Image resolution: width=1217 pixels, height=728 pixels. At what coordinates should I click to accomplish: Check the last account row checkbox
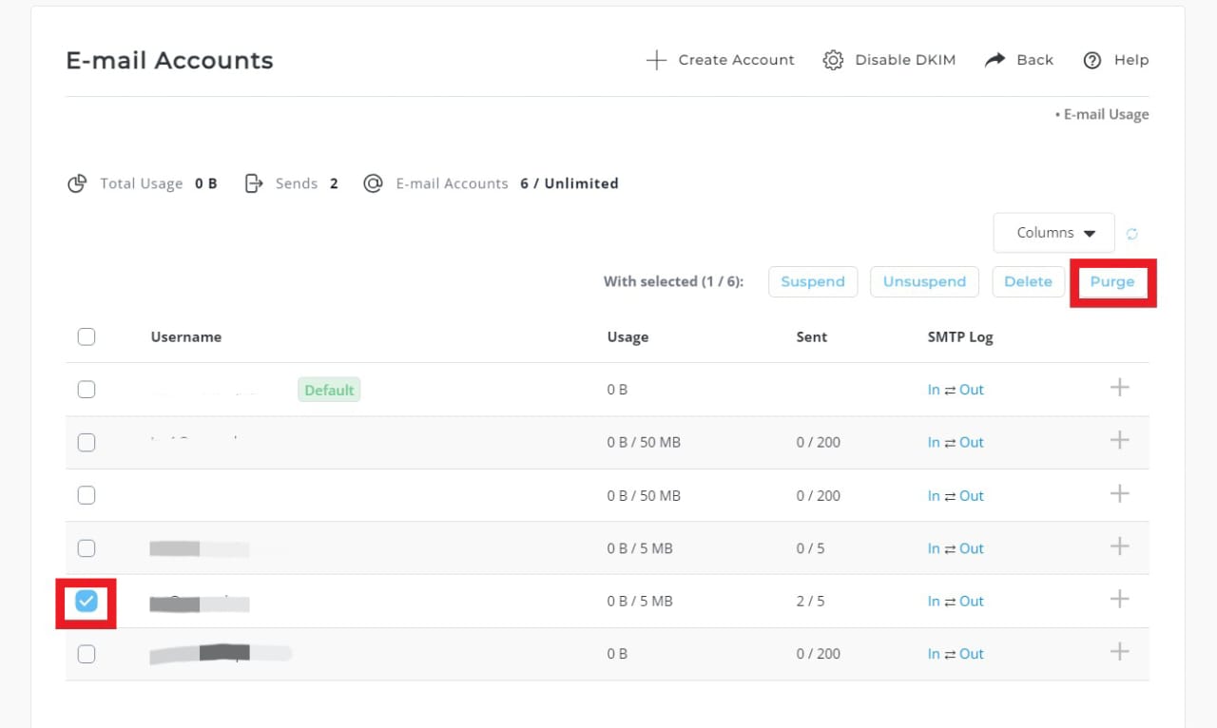87,654
